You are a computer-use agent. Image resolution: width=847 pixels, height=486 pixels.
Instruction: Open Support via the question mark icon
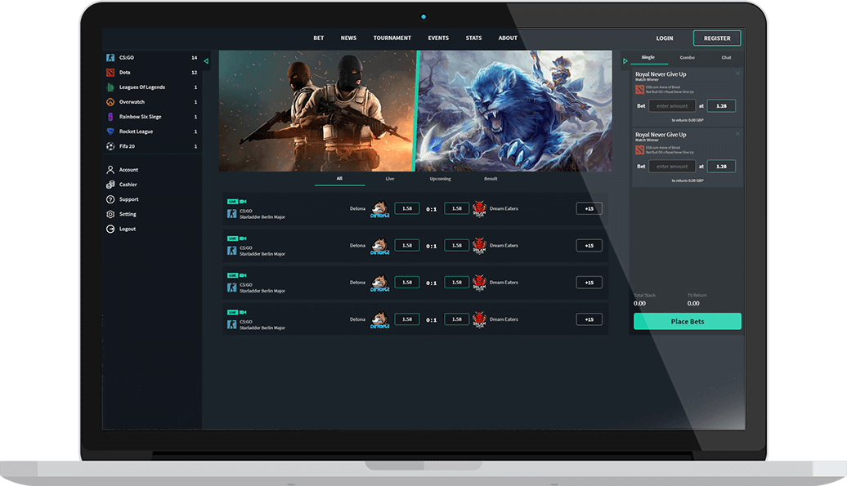pyautogui.click(x=110, y=199)
